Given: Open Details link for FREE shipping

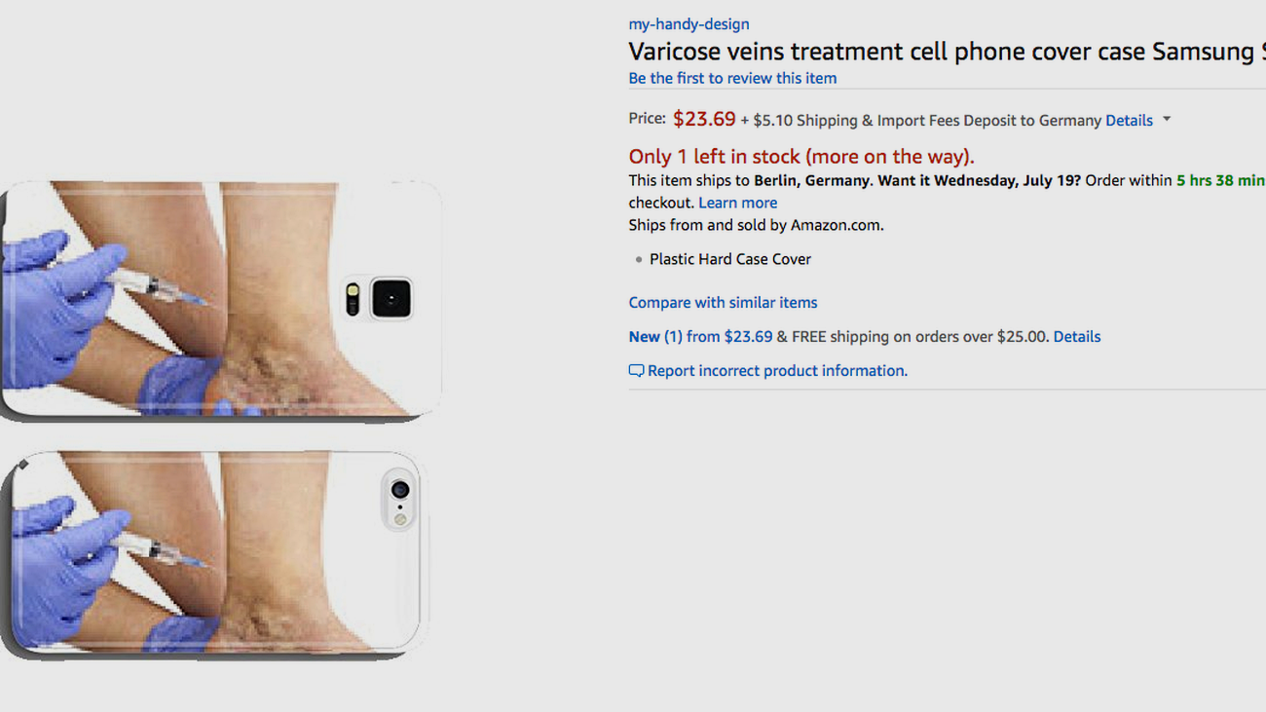Looking at the screenshot, I should pos(1076,337).
